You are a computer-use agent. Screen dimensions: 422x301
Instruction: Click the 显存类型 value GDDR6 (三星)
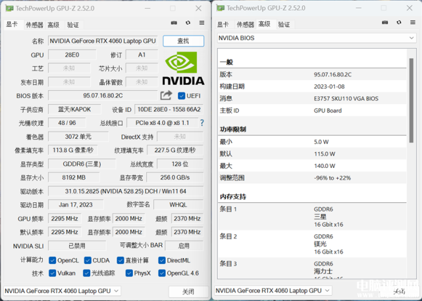click(x=82, y=164)
